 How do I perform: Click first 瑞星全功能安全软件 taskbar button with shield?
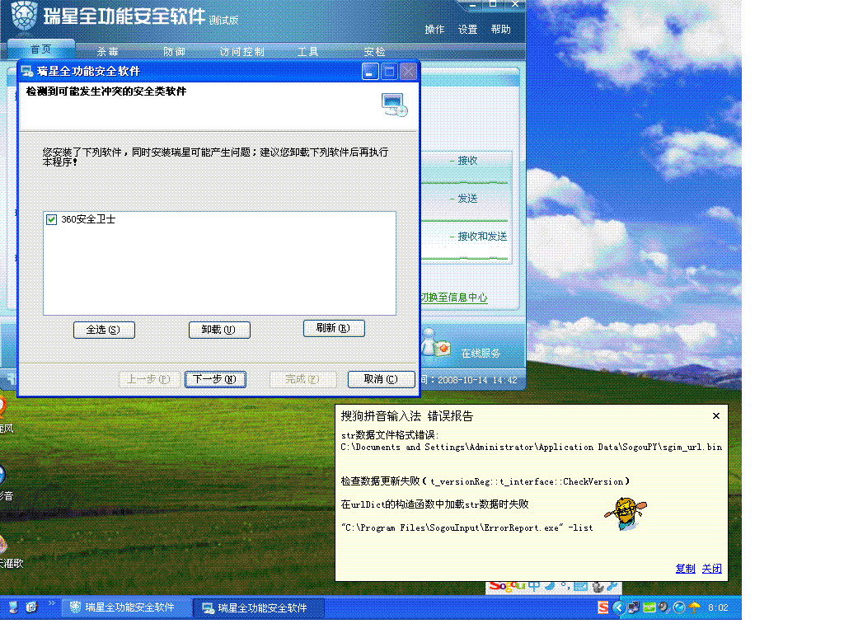tap(126, 607)
